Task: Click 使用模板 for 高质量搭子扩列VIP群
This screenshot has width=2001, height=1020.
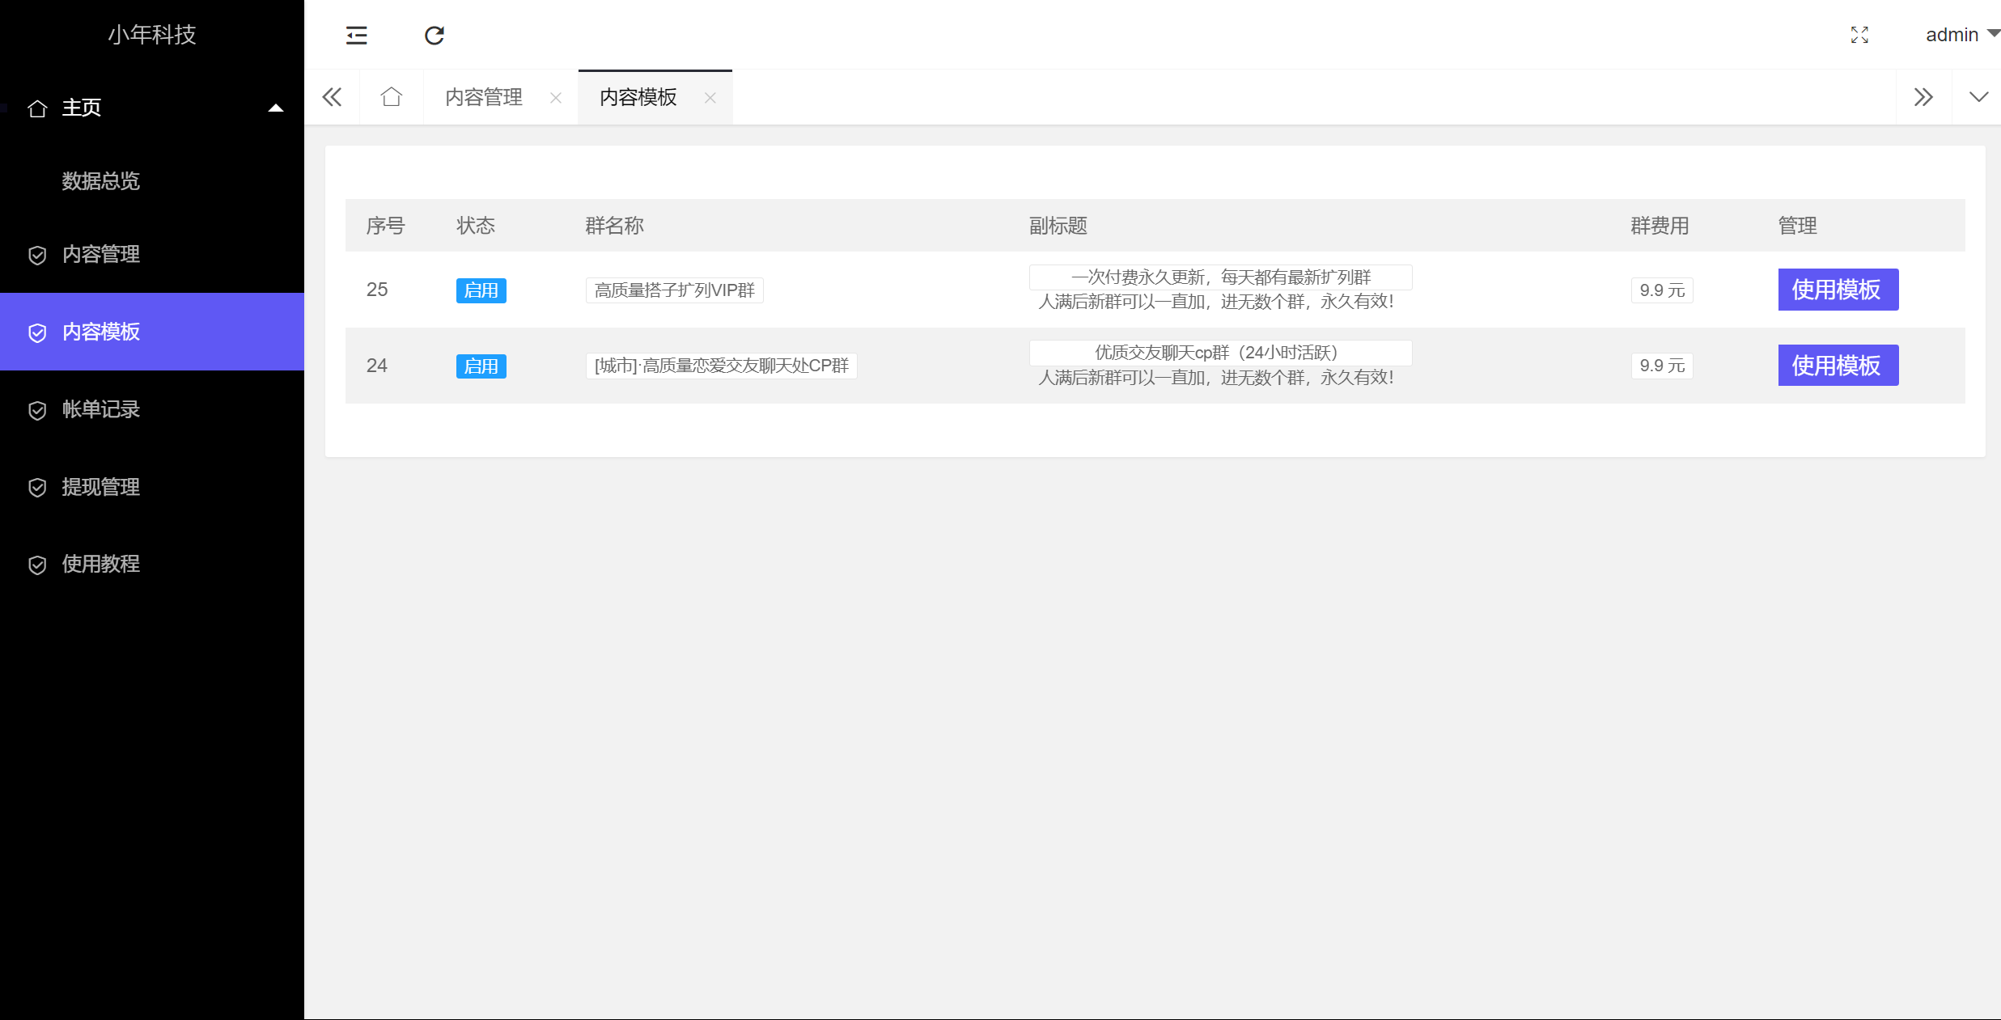Action: [1838, 290]
